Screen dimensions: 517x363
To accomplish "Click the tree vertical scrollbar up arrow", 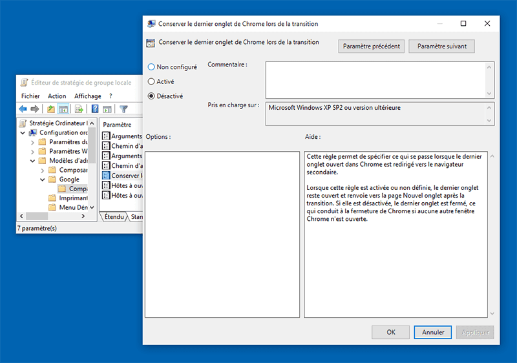I will (x=92, y=123).
